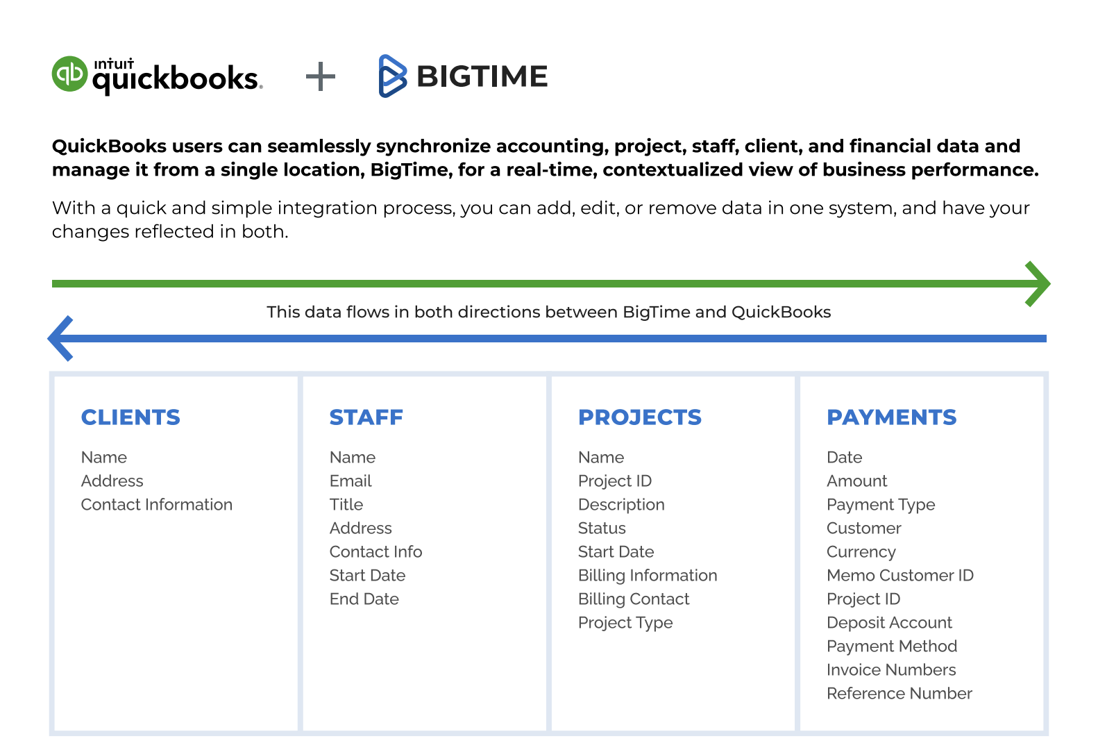This screenshot has width=1098, height=750.
Task: Click Contact Info in the STAFF list
Action: (376, 552)
